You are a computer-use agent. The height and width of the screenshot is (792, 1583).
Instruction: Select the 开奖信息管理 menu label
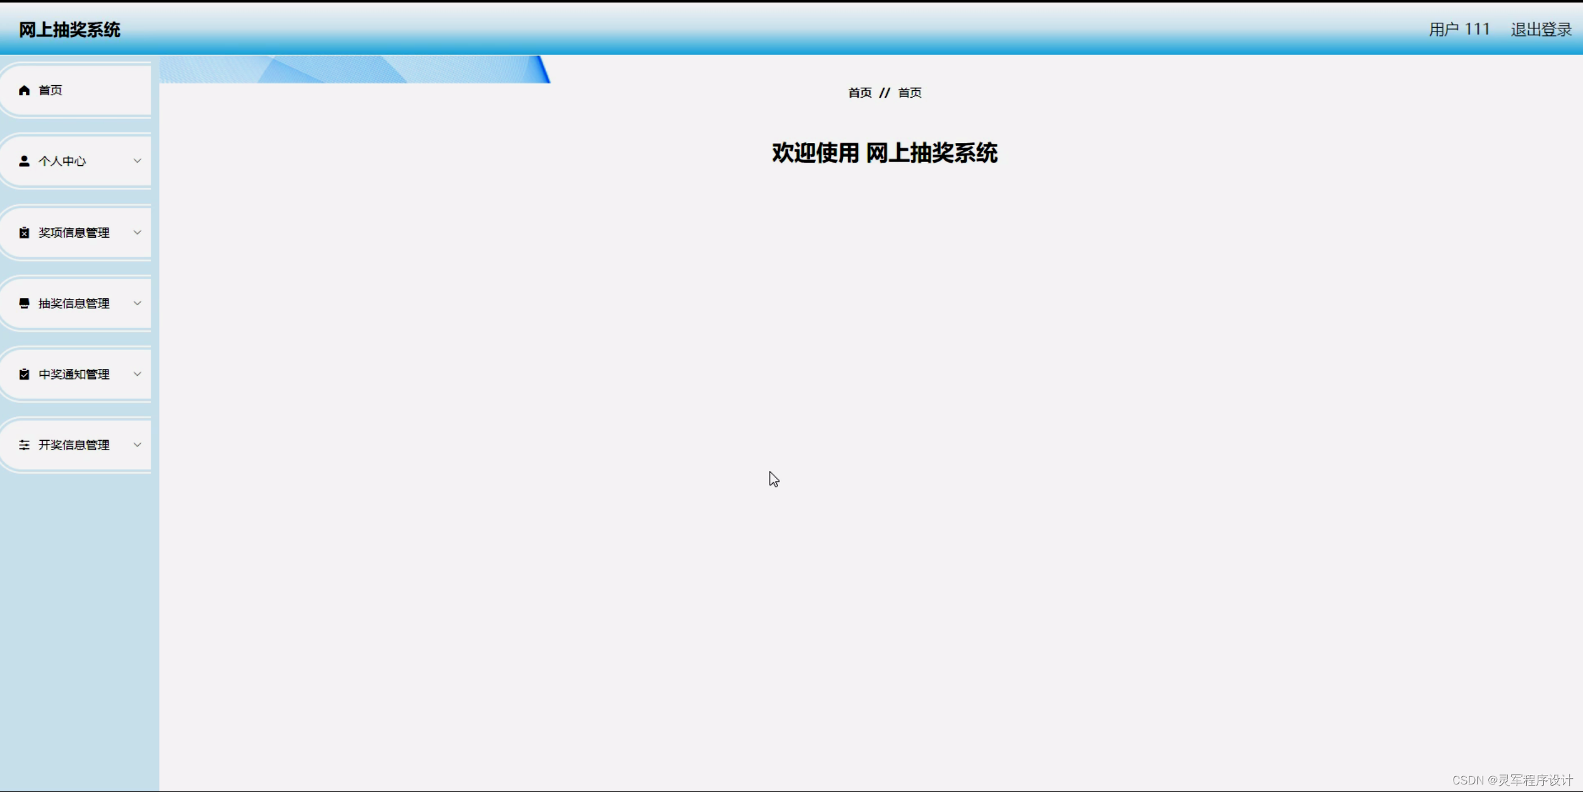(x=74, y=445)
